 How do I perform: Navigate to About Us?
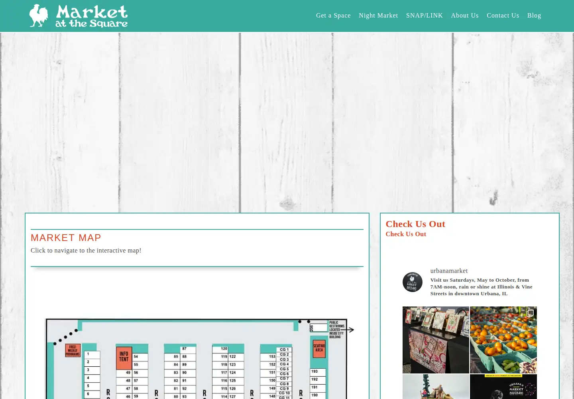tap(465, 16)
